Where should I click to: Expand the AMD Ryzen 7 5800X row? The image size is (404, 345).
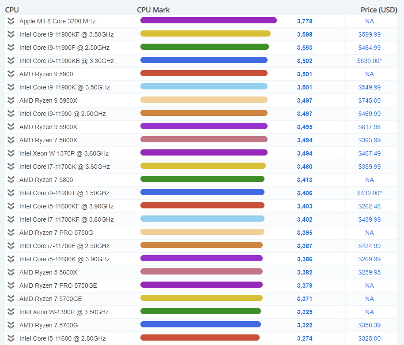pyautogui.click(x=11, y=140)
